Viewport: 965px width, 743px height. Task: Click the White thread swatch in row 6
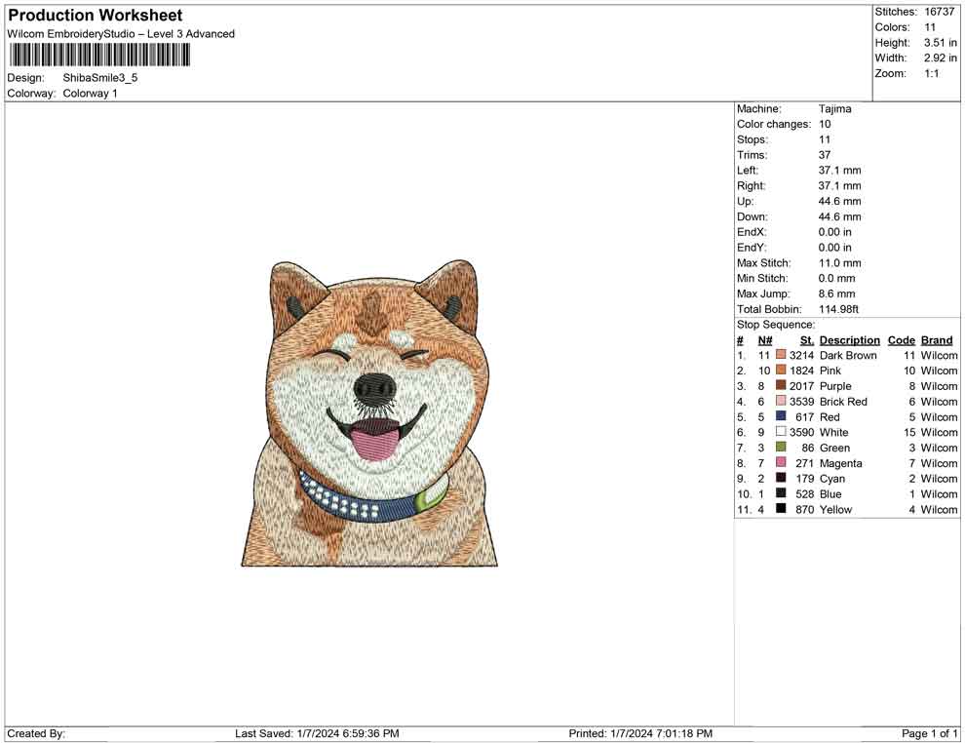[x=781, y=433]
